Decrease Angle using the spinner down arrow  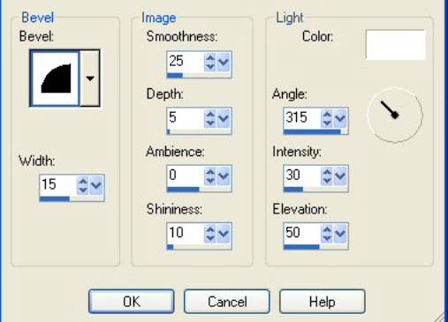pyautogui.click(x=327, y=124)
